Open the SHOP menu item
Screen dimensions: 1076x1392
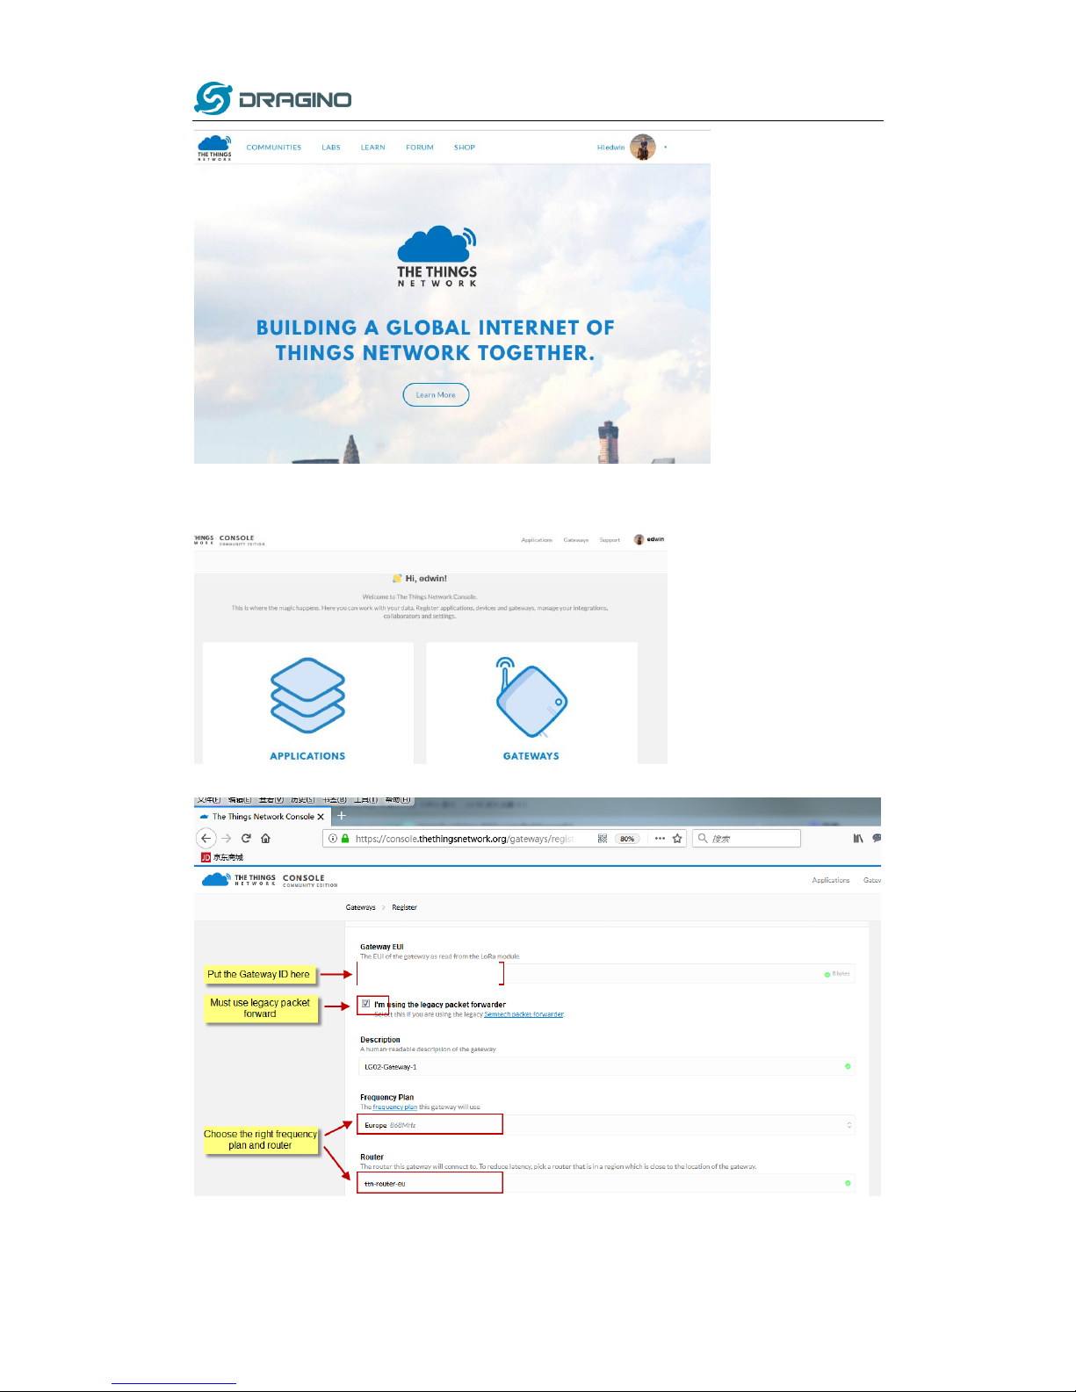(465, 148)
